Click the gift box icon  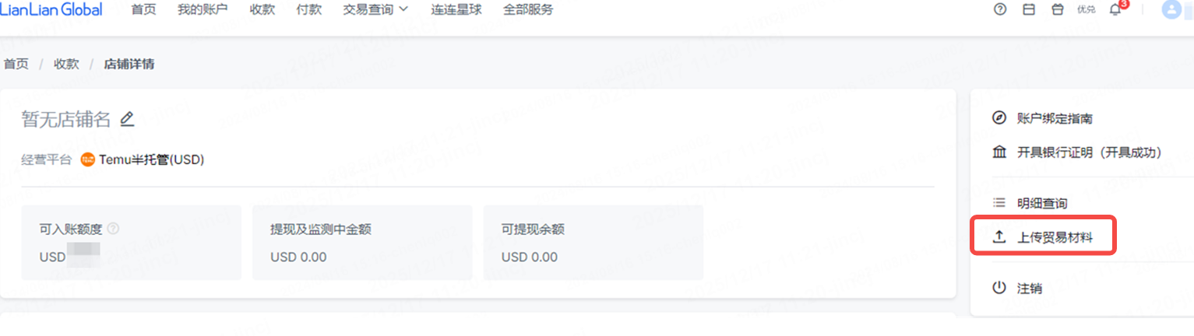1057,10
